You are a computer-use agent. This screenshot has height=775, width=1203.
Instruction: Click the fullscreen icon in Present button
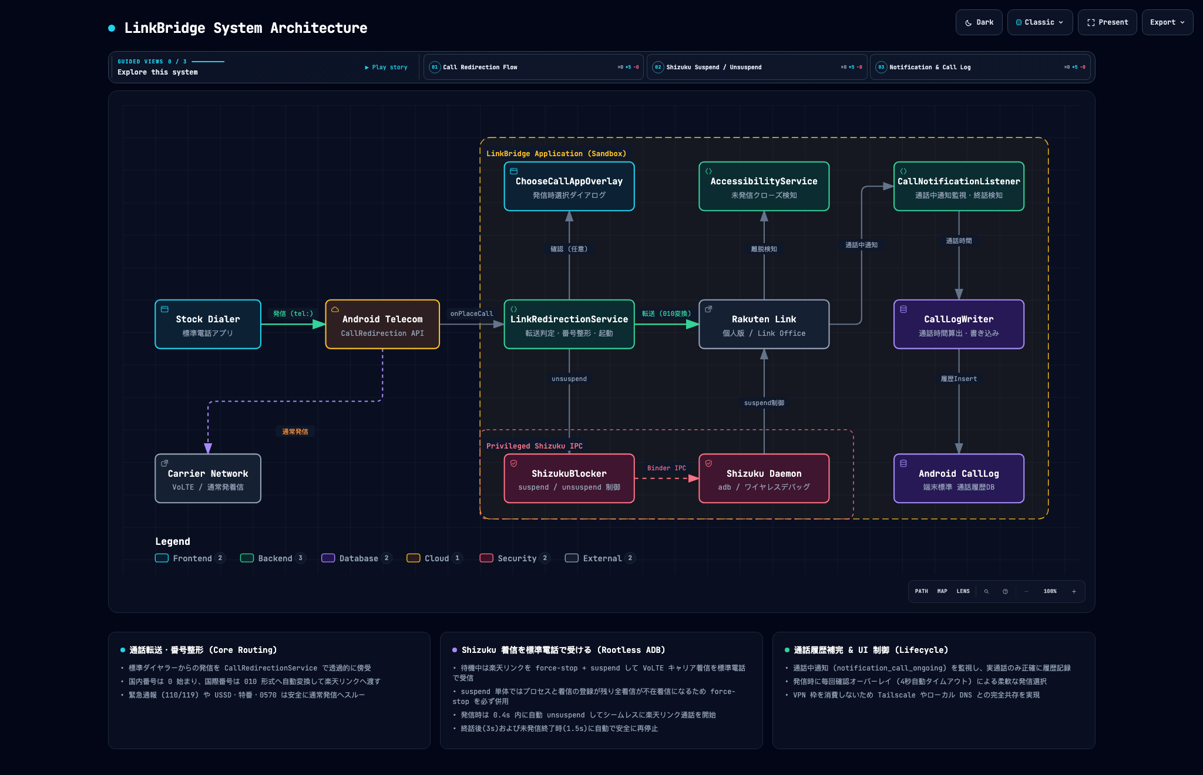tap(1091, 23)
